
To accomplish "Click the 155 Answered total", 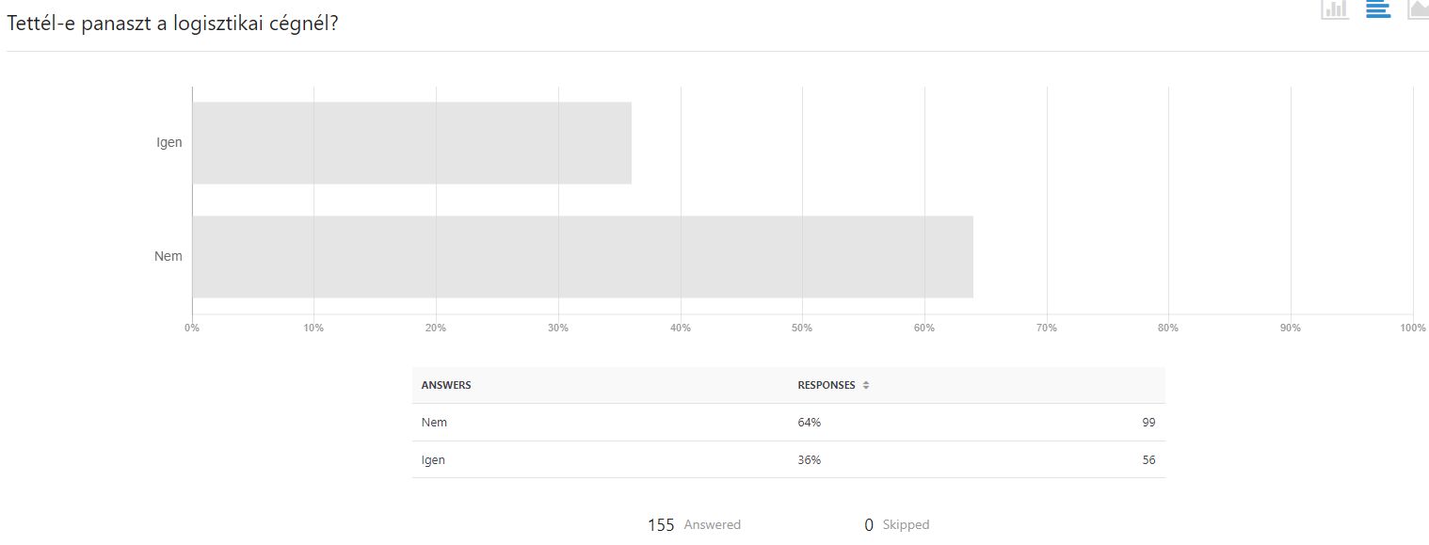I will (694, 525).
